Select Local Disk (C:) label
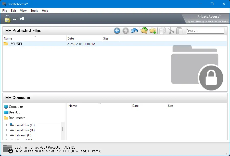The image size is (230, 156). coord(25,125)
